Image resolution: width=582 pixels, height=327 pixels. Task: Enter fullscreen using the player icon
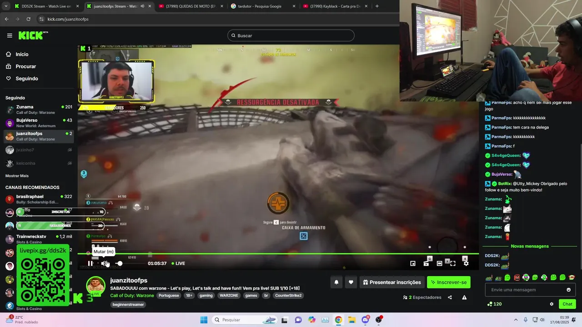pos(453,263)
